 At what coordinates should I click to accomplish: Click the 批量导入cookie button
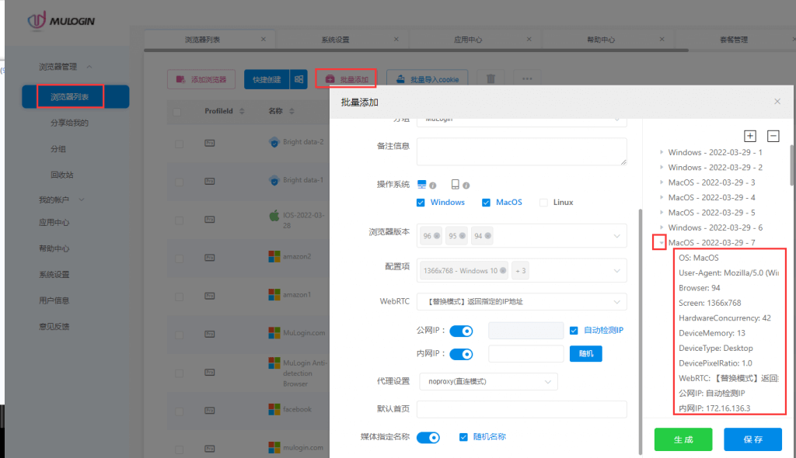(x=428, y=80)
